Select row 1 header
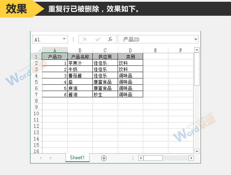The height and width of the screenshot is (175, 231). 36,57
